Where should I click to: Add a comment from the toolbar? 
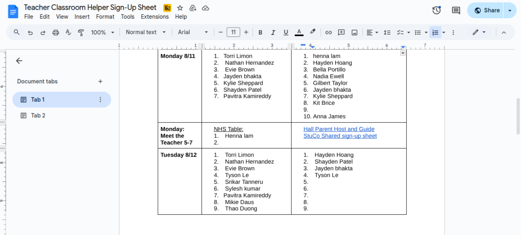pyautogui.click(x=341, y=32)
